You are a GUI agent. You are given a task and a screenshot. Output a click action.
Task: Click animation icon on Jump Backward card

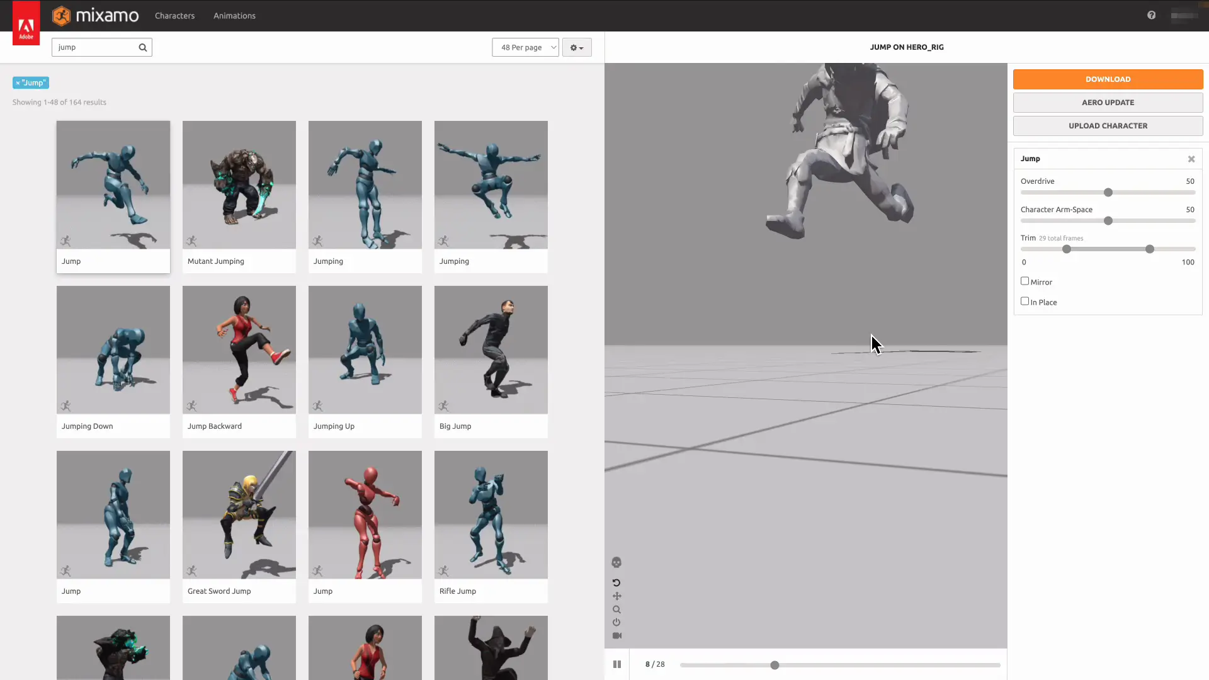191,405
